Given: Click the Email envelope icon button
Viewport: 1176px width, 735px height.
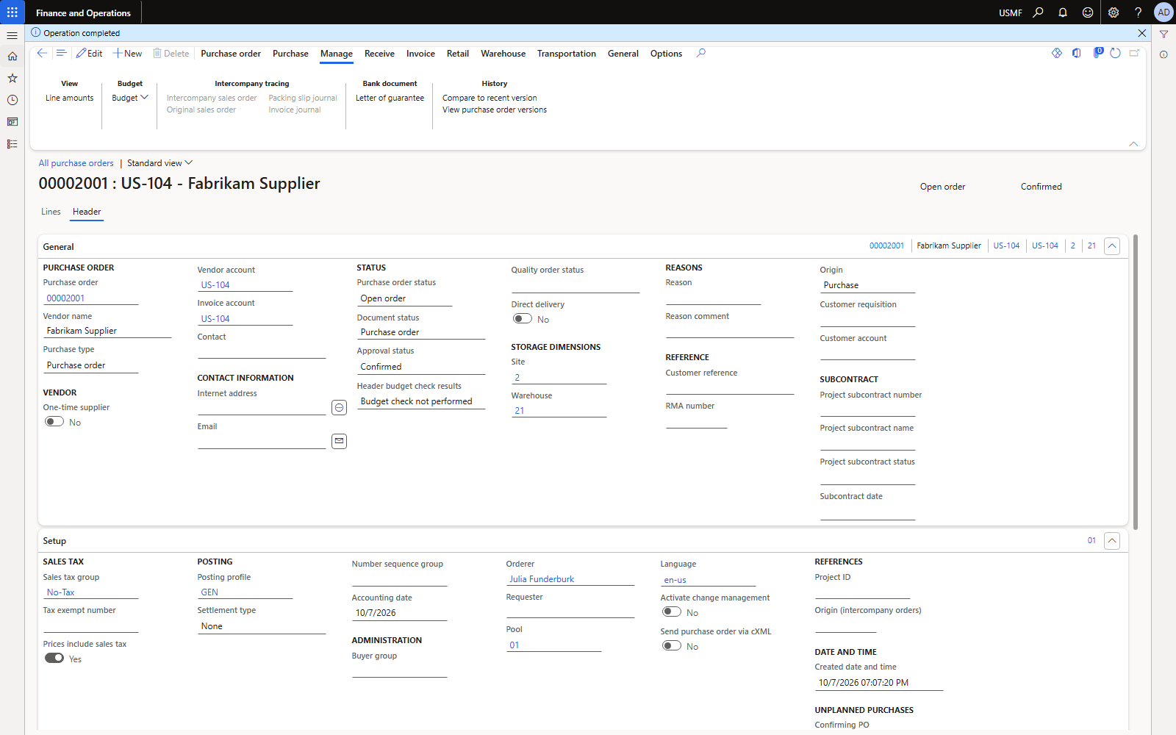Looking at the screenshot, I should 339,441.
